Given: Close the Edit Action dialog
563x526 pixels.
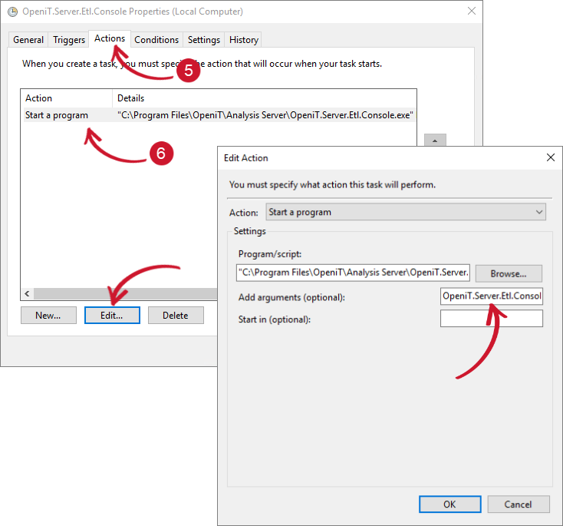Looking at the screenshot, I should pyautogui.click(x=551, y=157).
